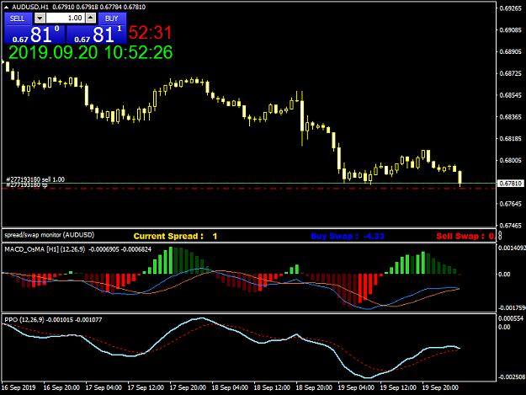The height and width of the screenshot is (395, 526).
Task: Click the 0.67465 price scale label
Action: (x=510, y=226)
